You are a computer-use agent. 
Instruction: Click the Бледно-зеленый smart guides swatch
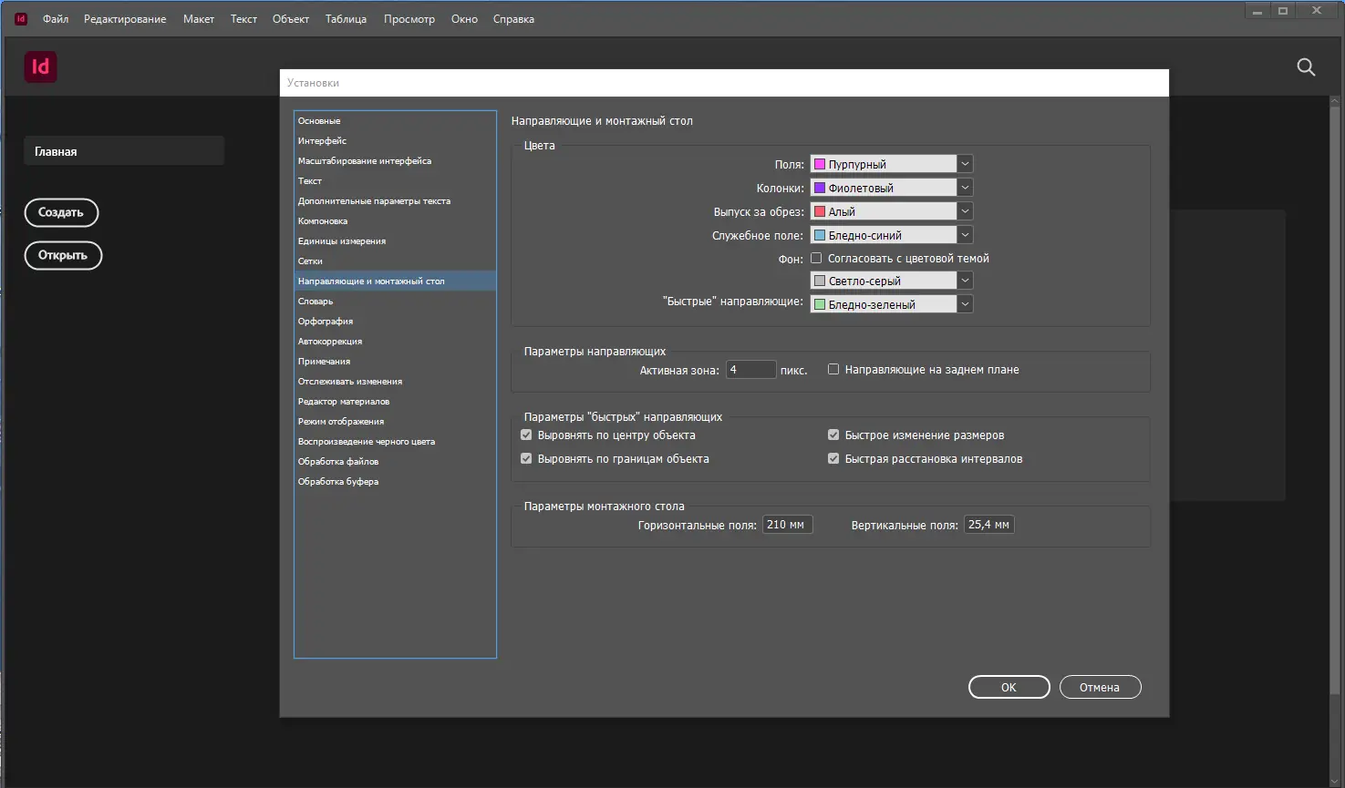pyautogui.click(x=820, y=304)
